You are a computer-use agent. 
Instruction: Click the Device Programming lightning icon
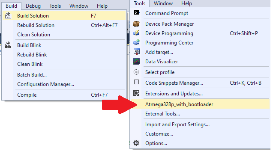pyautogui.click(x=136, y=33)
